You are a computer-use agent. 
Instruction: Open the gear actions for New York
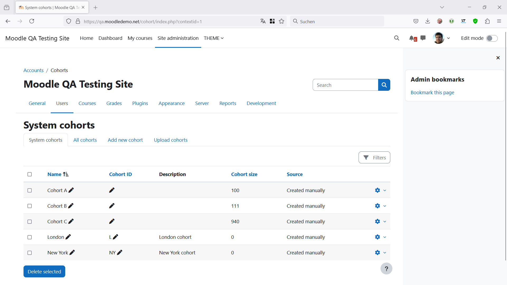pos(378,253)
